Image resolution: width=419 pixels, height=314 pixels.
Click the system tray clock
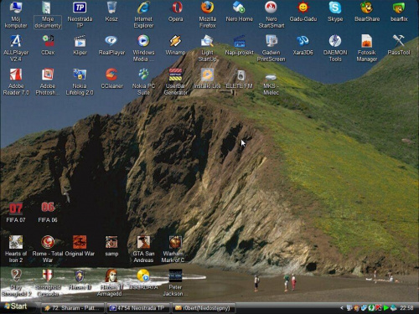(x=406, y=308)
